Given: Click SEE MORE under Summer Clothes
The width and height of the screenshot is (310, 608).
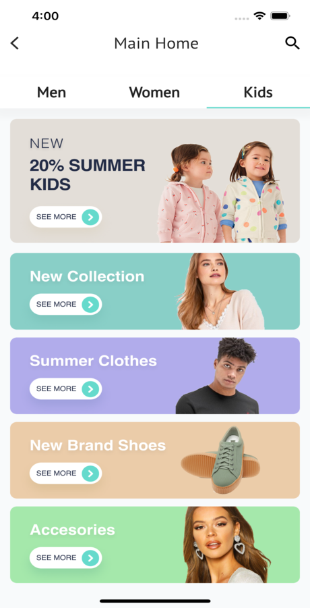Looking at the screenshot, I should tap(57, 389).
